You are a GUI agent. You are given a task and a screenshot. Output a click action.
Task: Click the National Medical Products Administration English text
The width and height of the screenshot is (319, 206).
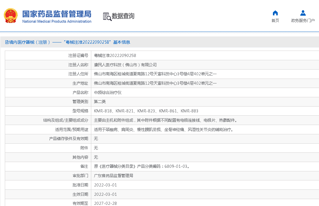point(57,21)
